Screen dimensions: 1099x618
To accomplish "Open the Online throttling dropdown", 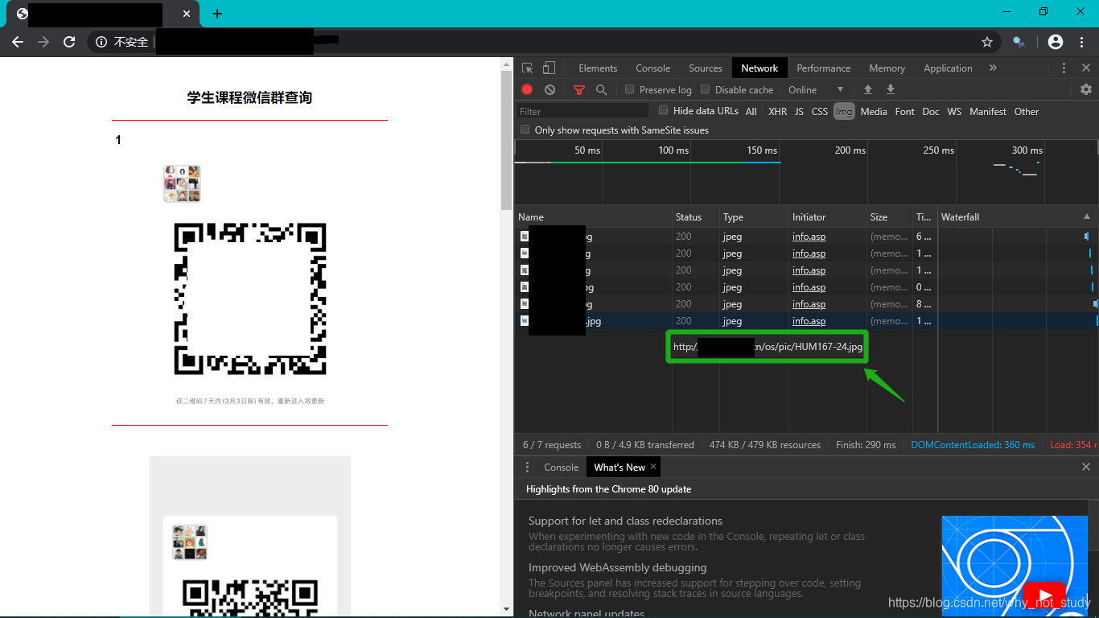I will (x=816, y=89).
